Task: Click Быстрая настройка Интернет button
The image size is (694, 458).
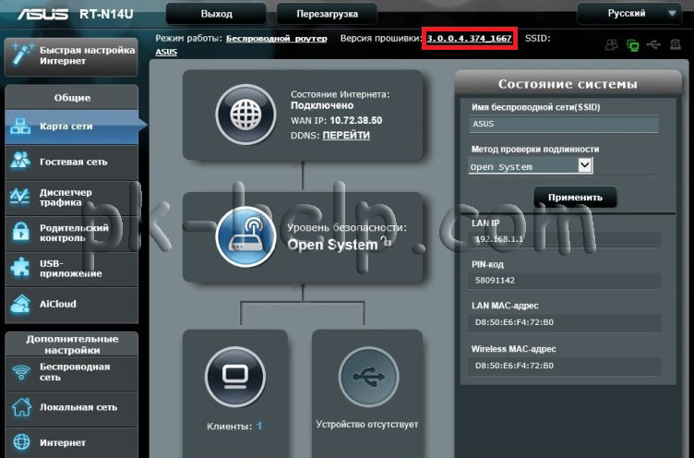Action: point(71,56)
